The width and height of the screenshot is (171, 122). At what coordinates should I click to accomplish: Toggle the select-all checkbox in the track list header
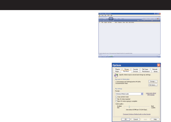tap(100, 22)
